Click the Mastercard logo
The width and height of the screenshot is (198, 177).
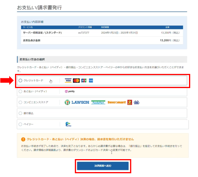pos(76,81)
